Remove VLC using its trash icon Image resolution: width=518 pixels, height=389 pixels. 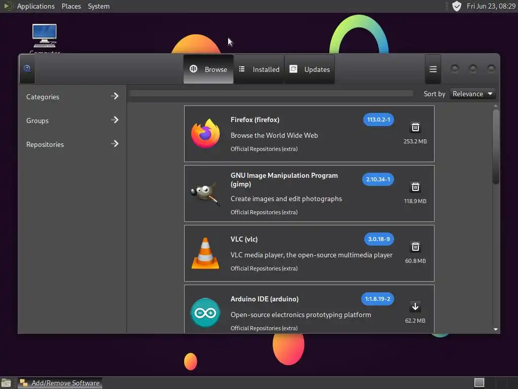[x=415, y=247]
